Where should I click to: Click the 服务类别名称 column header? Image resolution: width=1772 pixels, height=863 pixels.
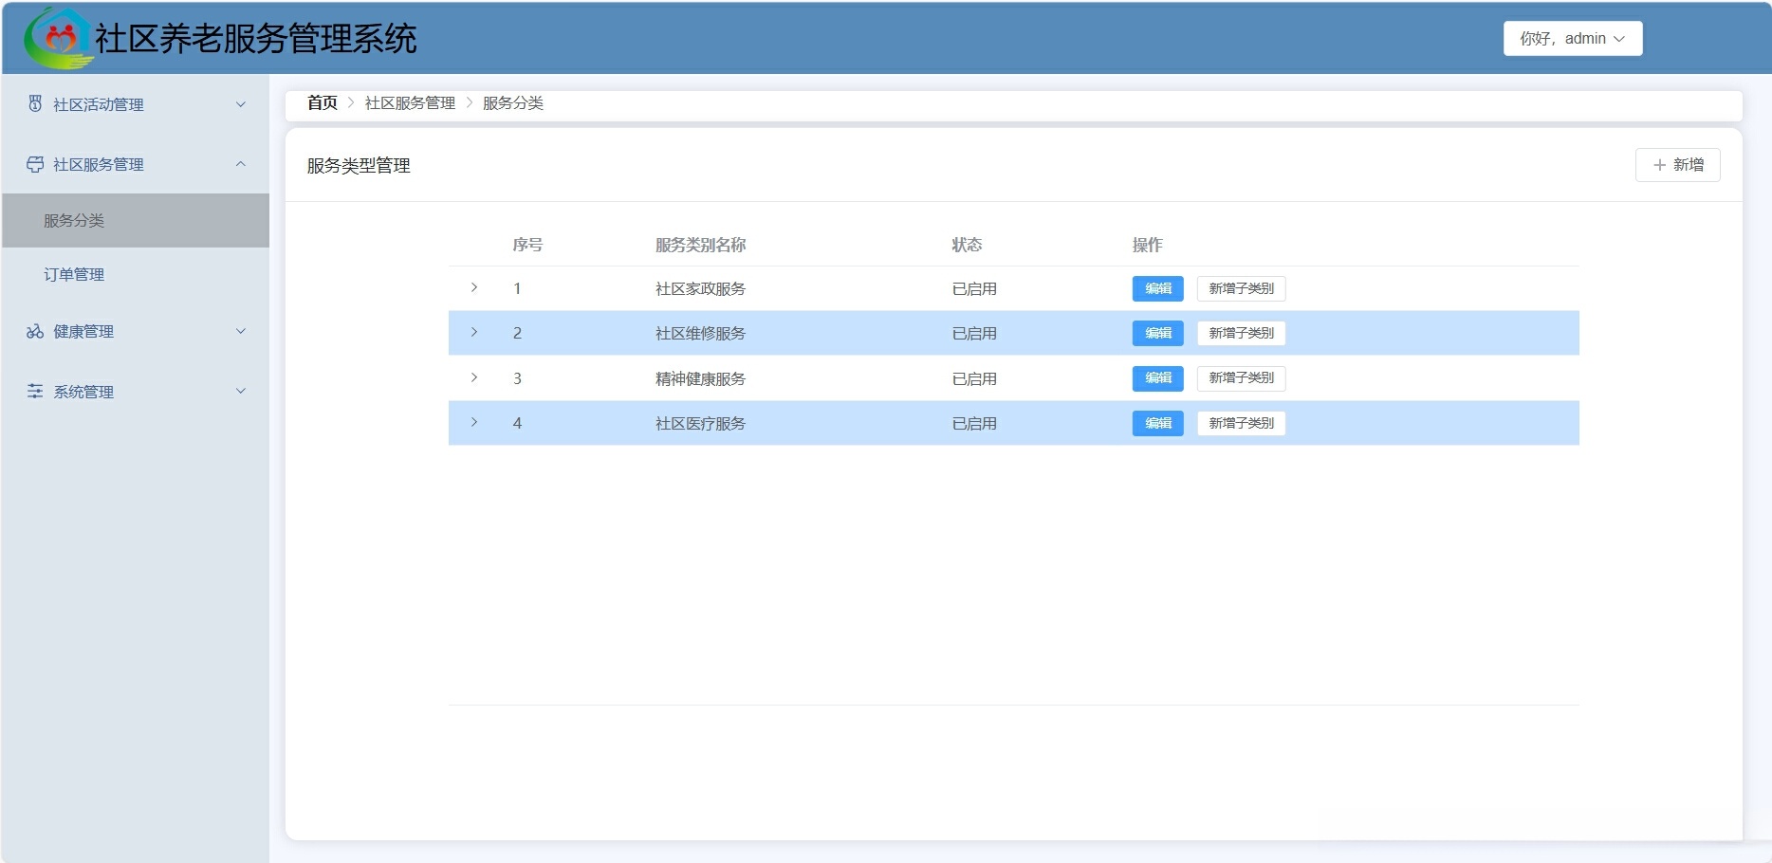pyautogui.click(x=700, y=245)
